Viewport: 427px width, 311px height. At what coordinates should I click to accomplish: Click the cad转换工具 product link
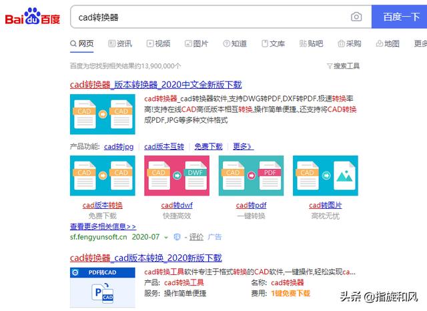pos(184,283)
